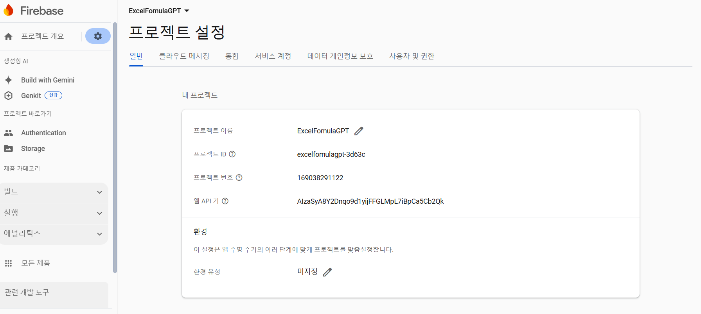The height and width of the screenshot is (314, 701).
Task: Edit environment type with pencil icon
Action: click(327, 272)
